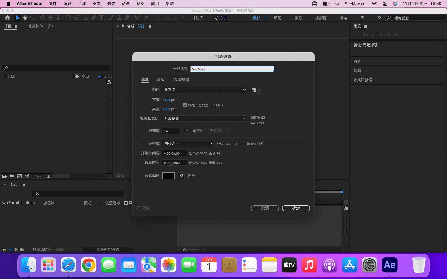447x279 pixels.
Task: Click the eye video column in timeline
Action: [x=4, y=203]
